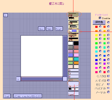Select the ノーマル palette radio button

pyautogui.click(x=108, y=92)
